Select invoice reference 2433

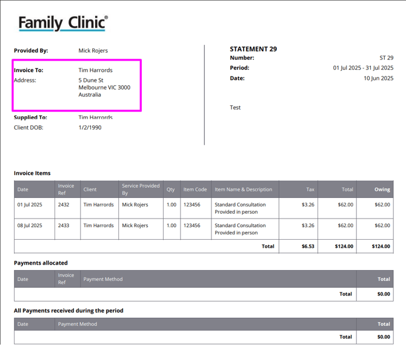pos(64,225)
